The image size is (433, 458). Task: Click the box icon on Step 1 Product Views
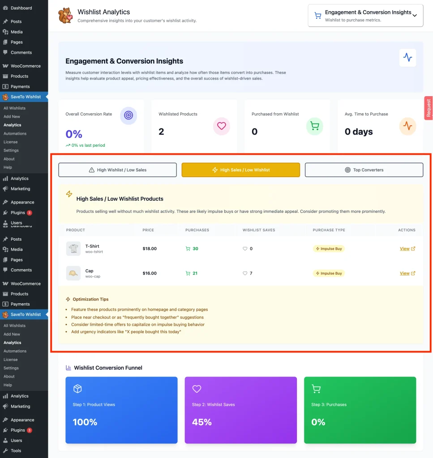[x=77, y=389]
